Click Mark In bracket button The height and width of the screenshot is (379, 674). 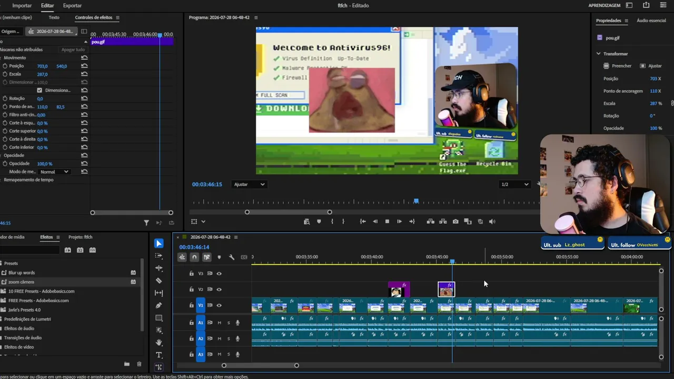(x=332, y=222)
